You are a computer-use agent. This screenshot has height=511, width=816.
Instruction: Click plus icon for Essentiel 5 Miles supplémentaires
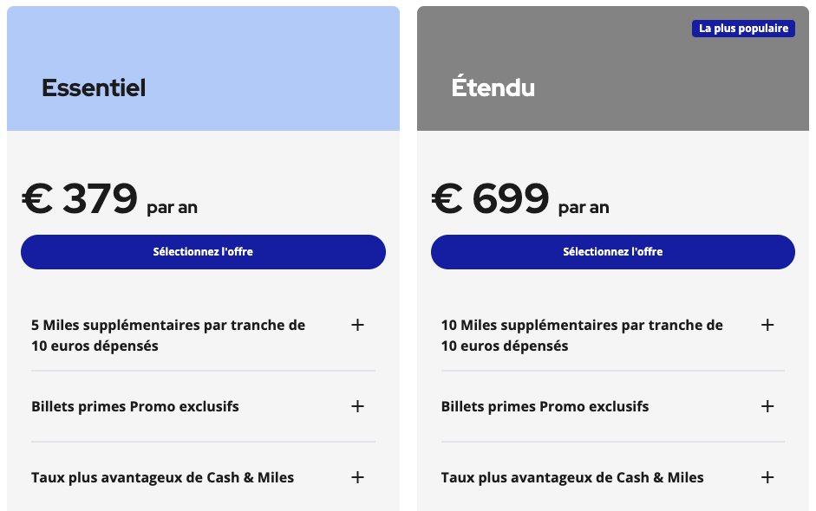pyautogui.click(x=357, y=326)
